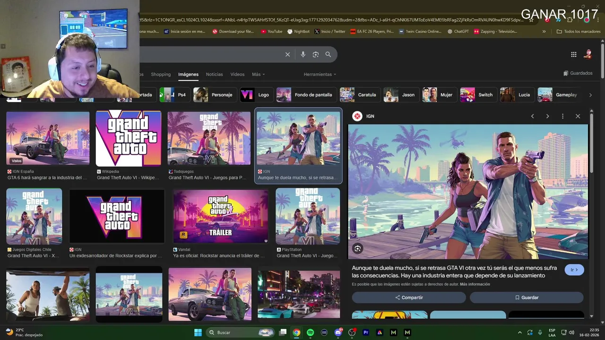This screenshot has width=605, height=340.
Task: Bookmark this page with star icon
Action: tap(531, 20)
